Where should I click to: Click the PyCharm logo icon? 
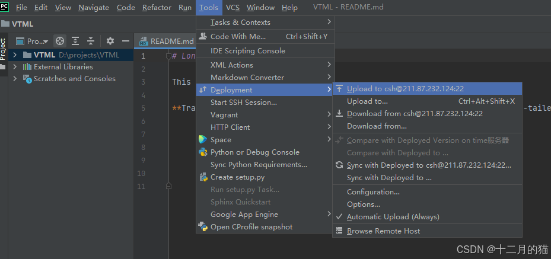4,7
